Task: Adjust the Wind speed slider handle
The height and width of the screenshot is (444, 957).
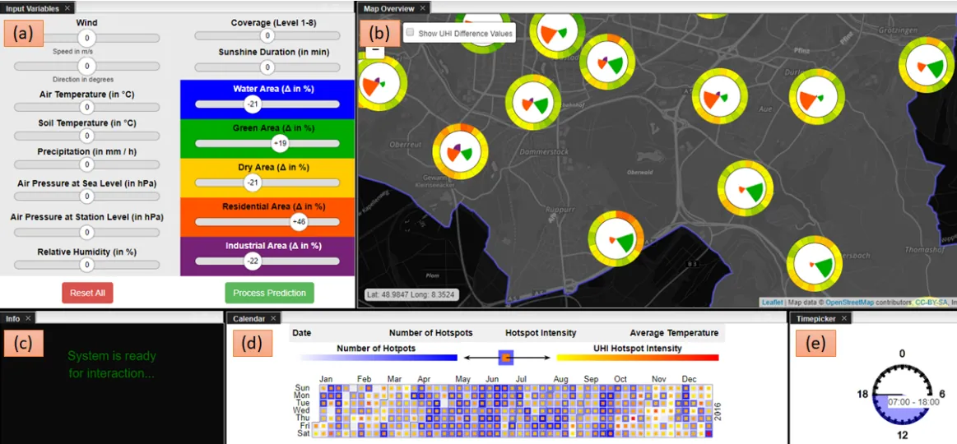Action: [x=86, y=38]
